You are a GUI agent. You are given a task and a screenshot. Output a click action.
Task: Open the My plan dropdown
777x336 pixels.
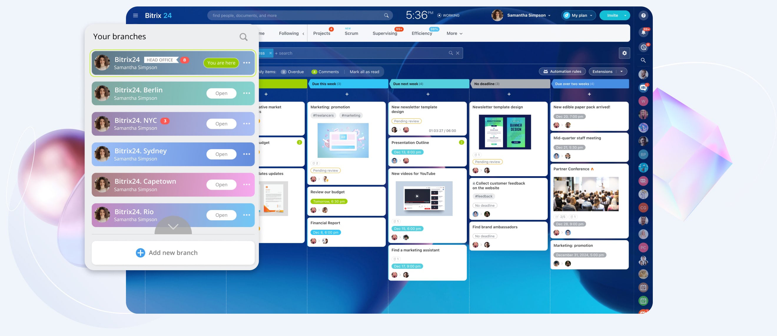[x=578, y=15]
